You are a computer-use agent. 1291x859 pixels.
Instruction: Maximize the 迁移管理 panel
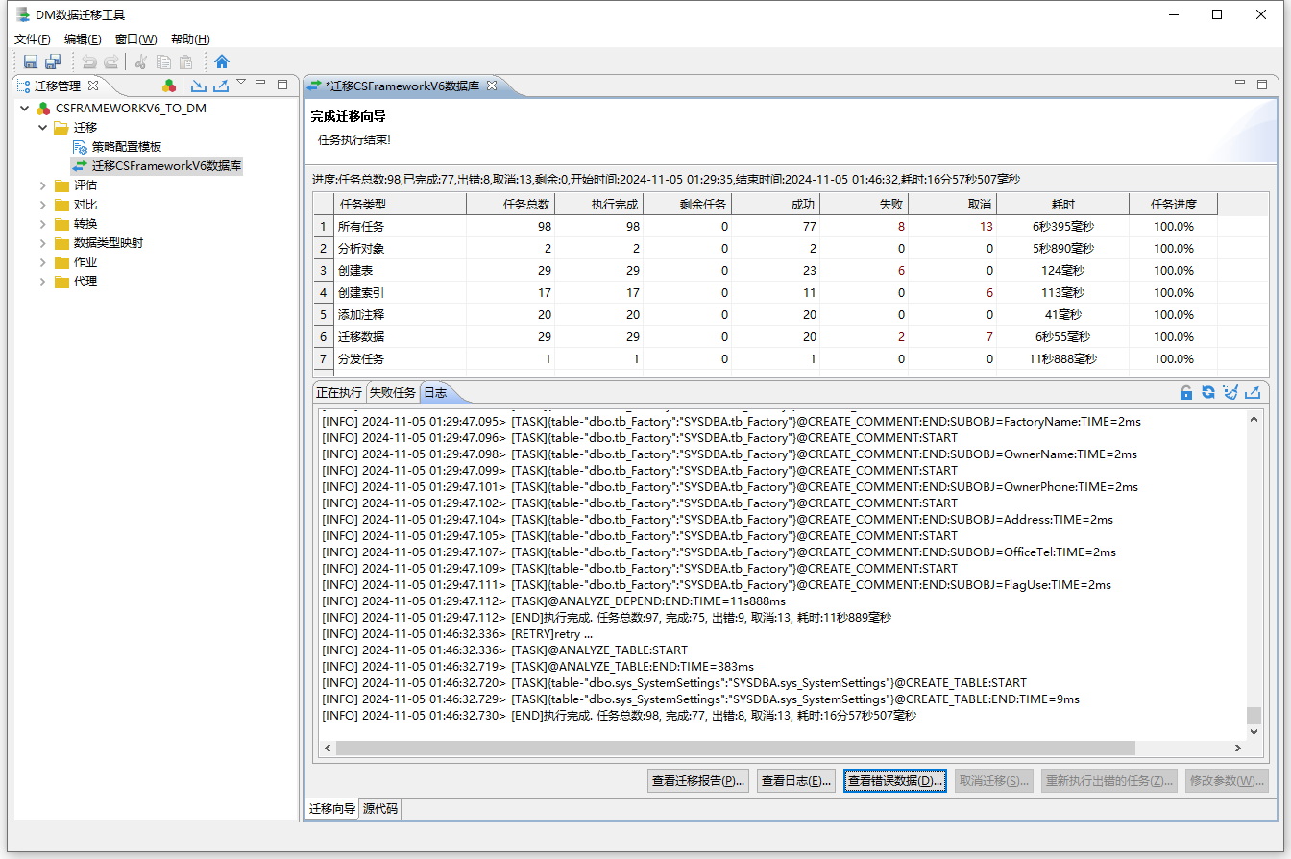coord(282,85)
